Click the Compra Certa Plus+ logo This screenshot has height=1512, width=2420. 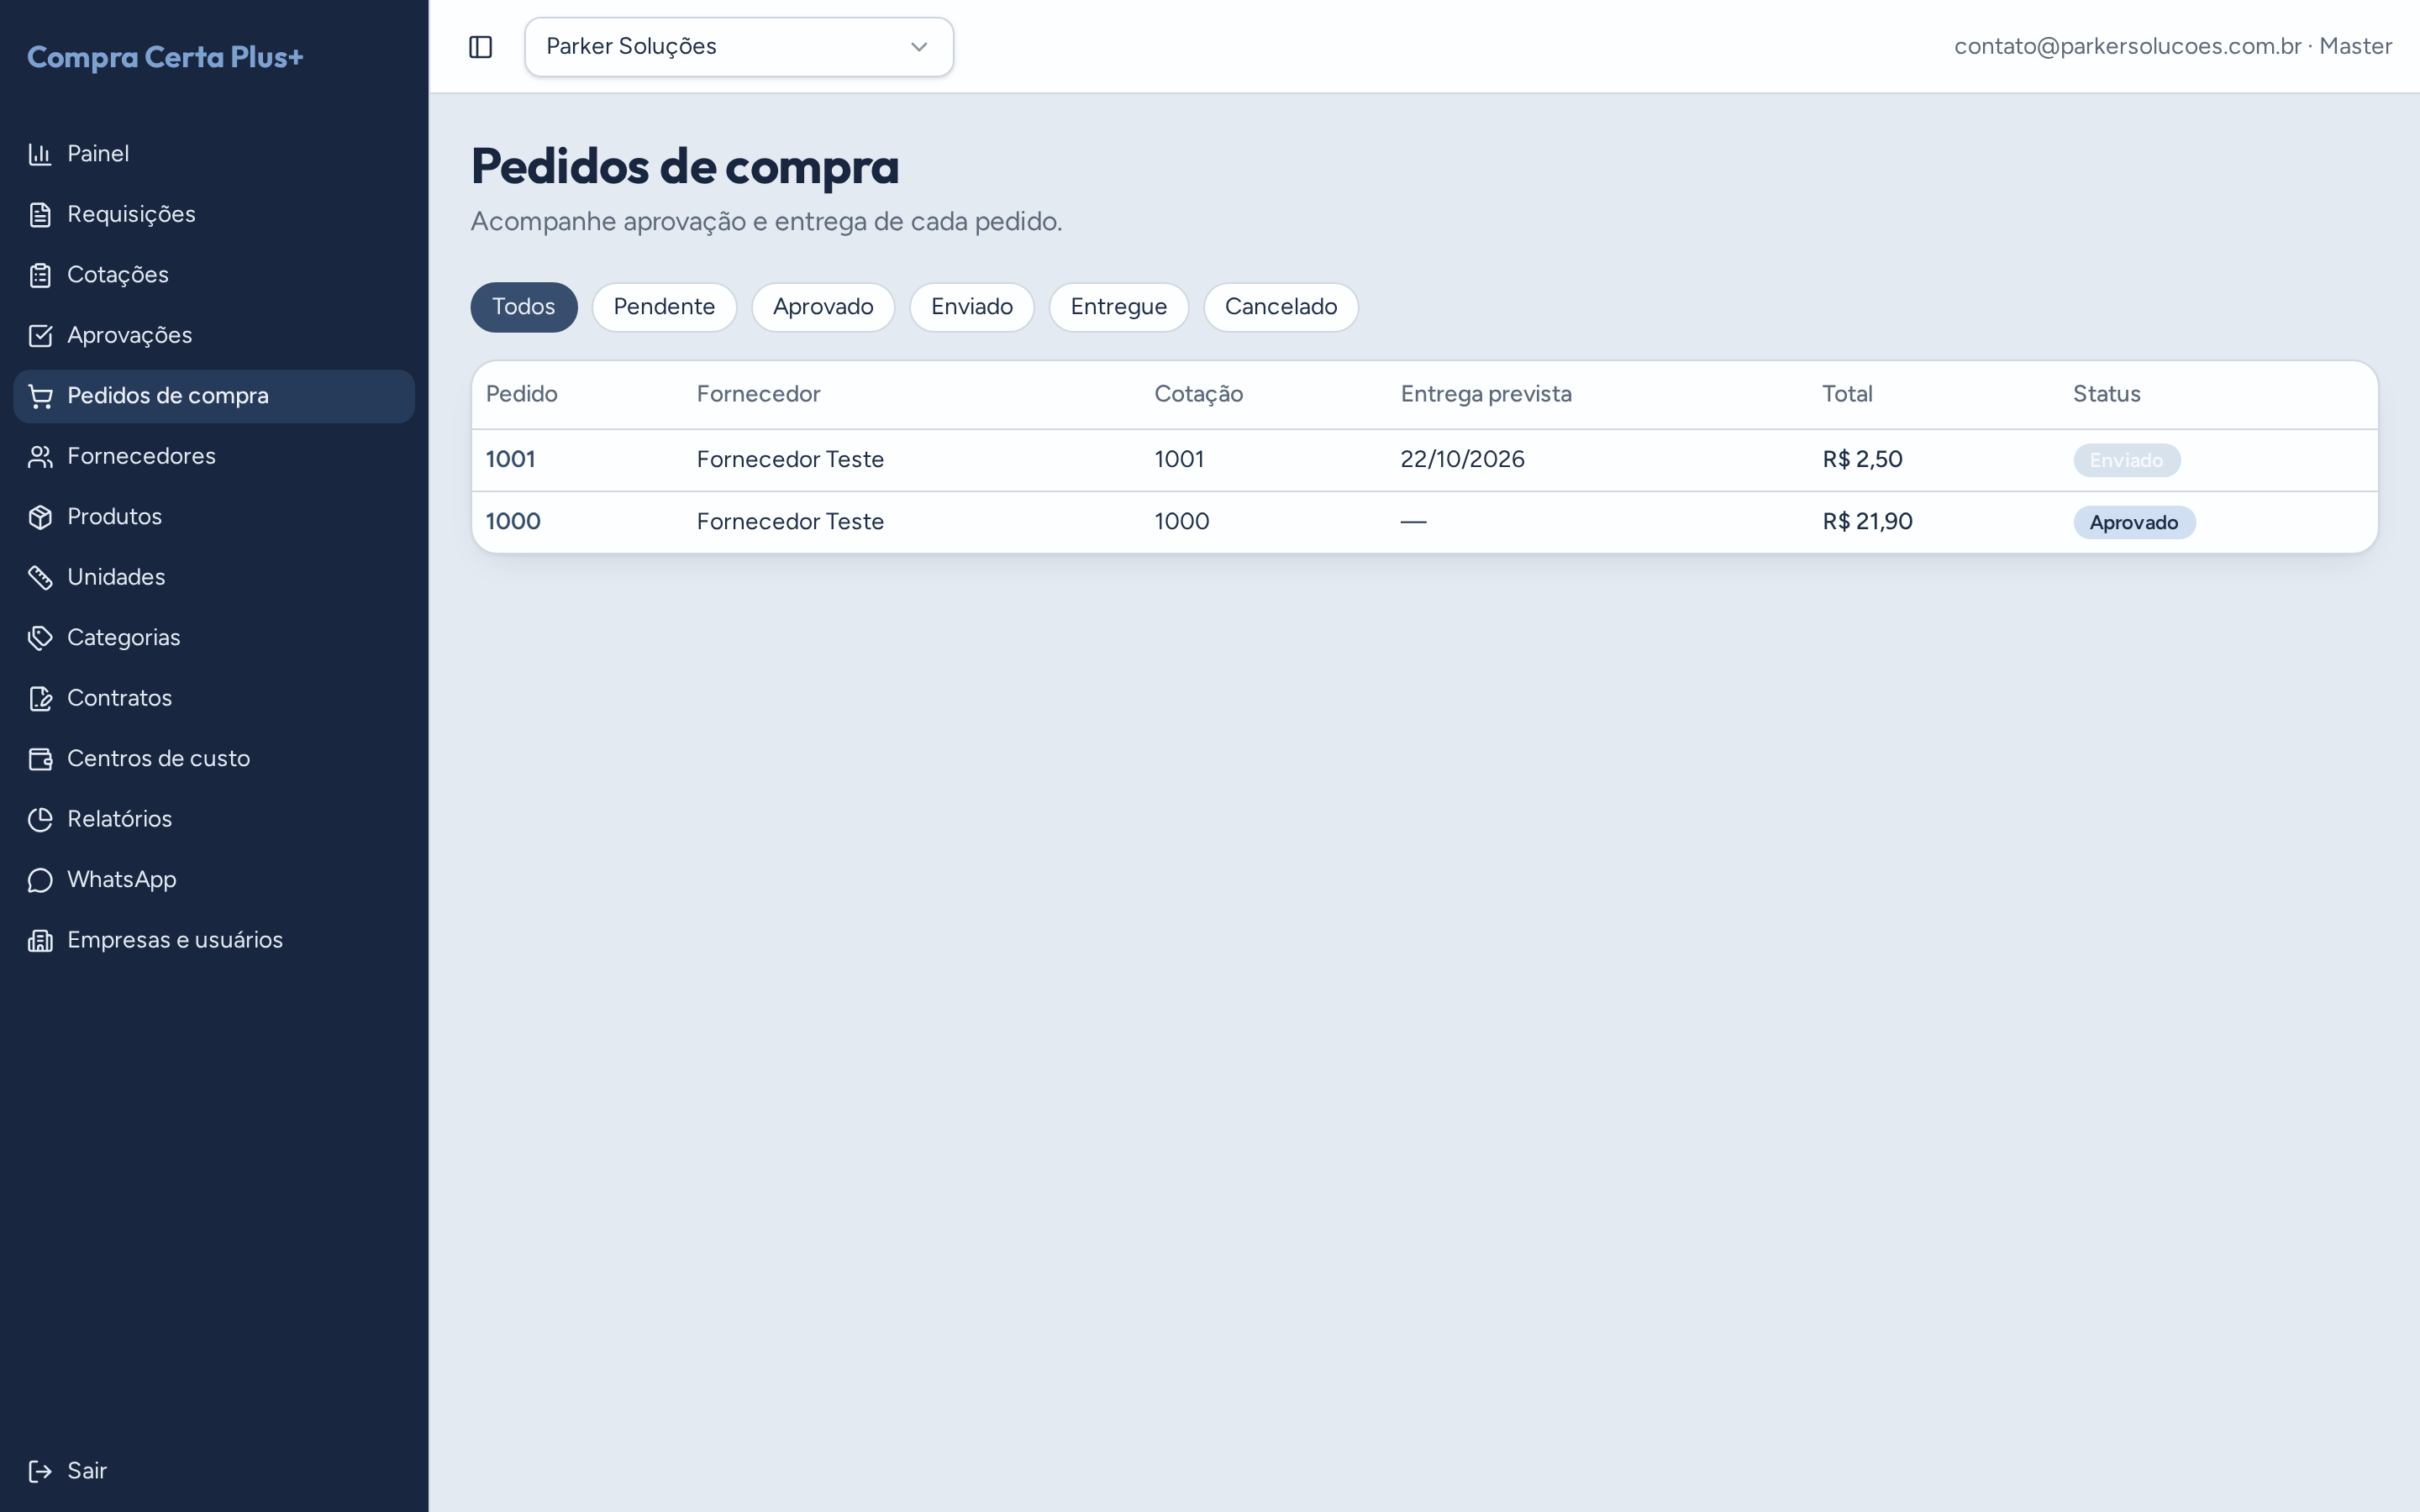click(x=165, y=57)
